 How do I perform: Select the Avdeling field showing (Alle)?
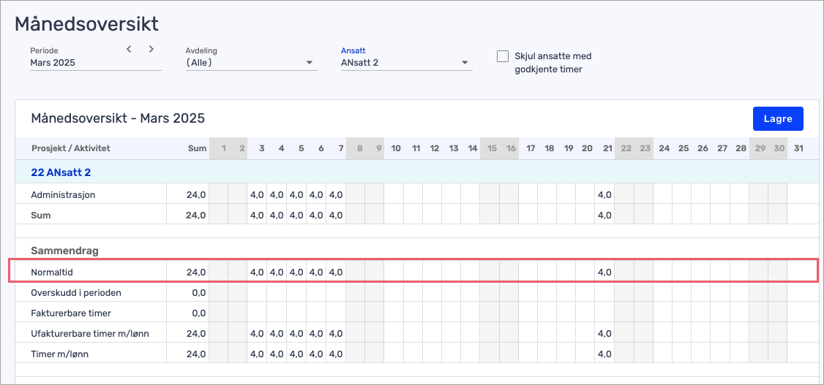coord(251,63)
